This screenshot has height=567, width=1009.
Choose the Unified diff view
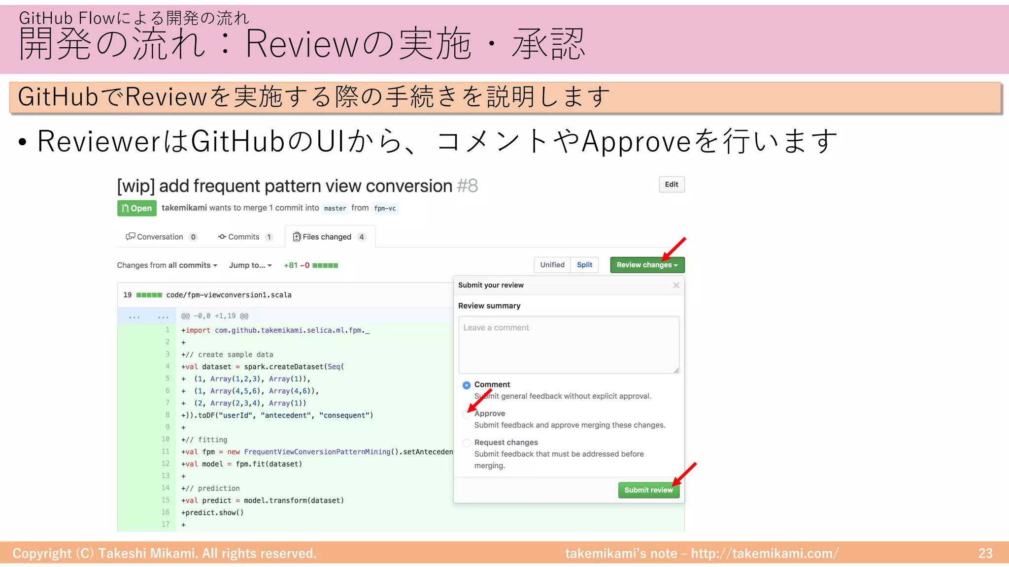552,265
